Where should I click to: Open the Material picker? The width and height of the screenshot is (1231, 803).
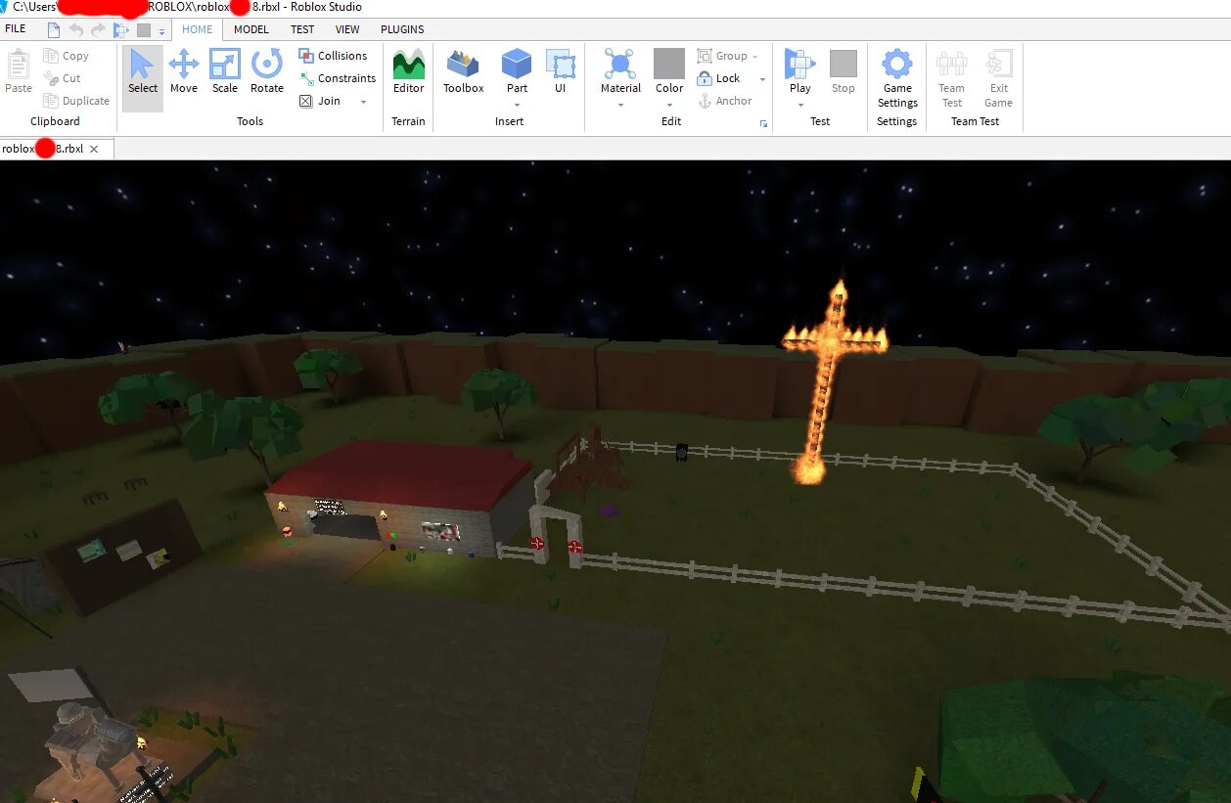pos(620,67)
